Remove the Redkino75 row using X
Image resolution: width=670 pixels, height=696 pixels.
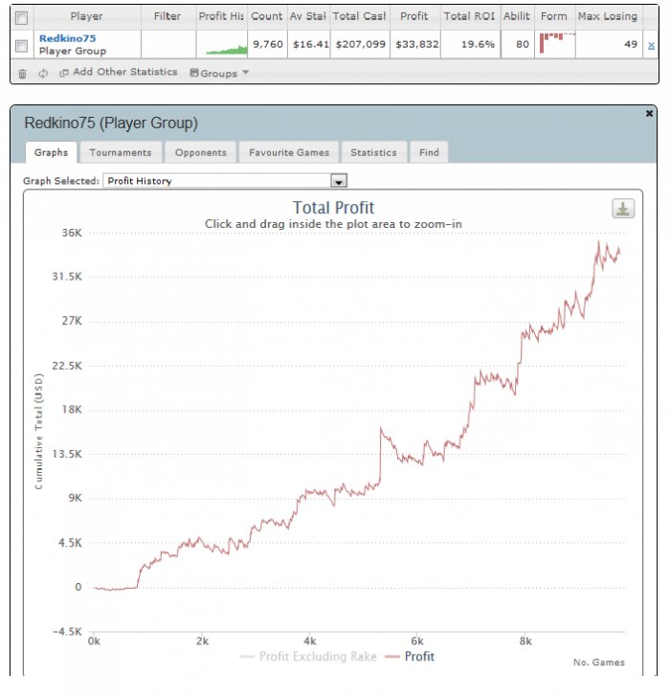pyautogui.click(x=651, y=45)
